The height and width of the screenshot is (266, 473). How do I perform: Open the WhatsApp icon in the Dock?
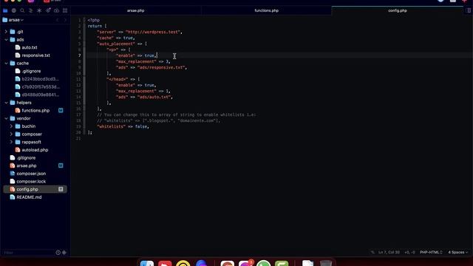pos(263,263)
